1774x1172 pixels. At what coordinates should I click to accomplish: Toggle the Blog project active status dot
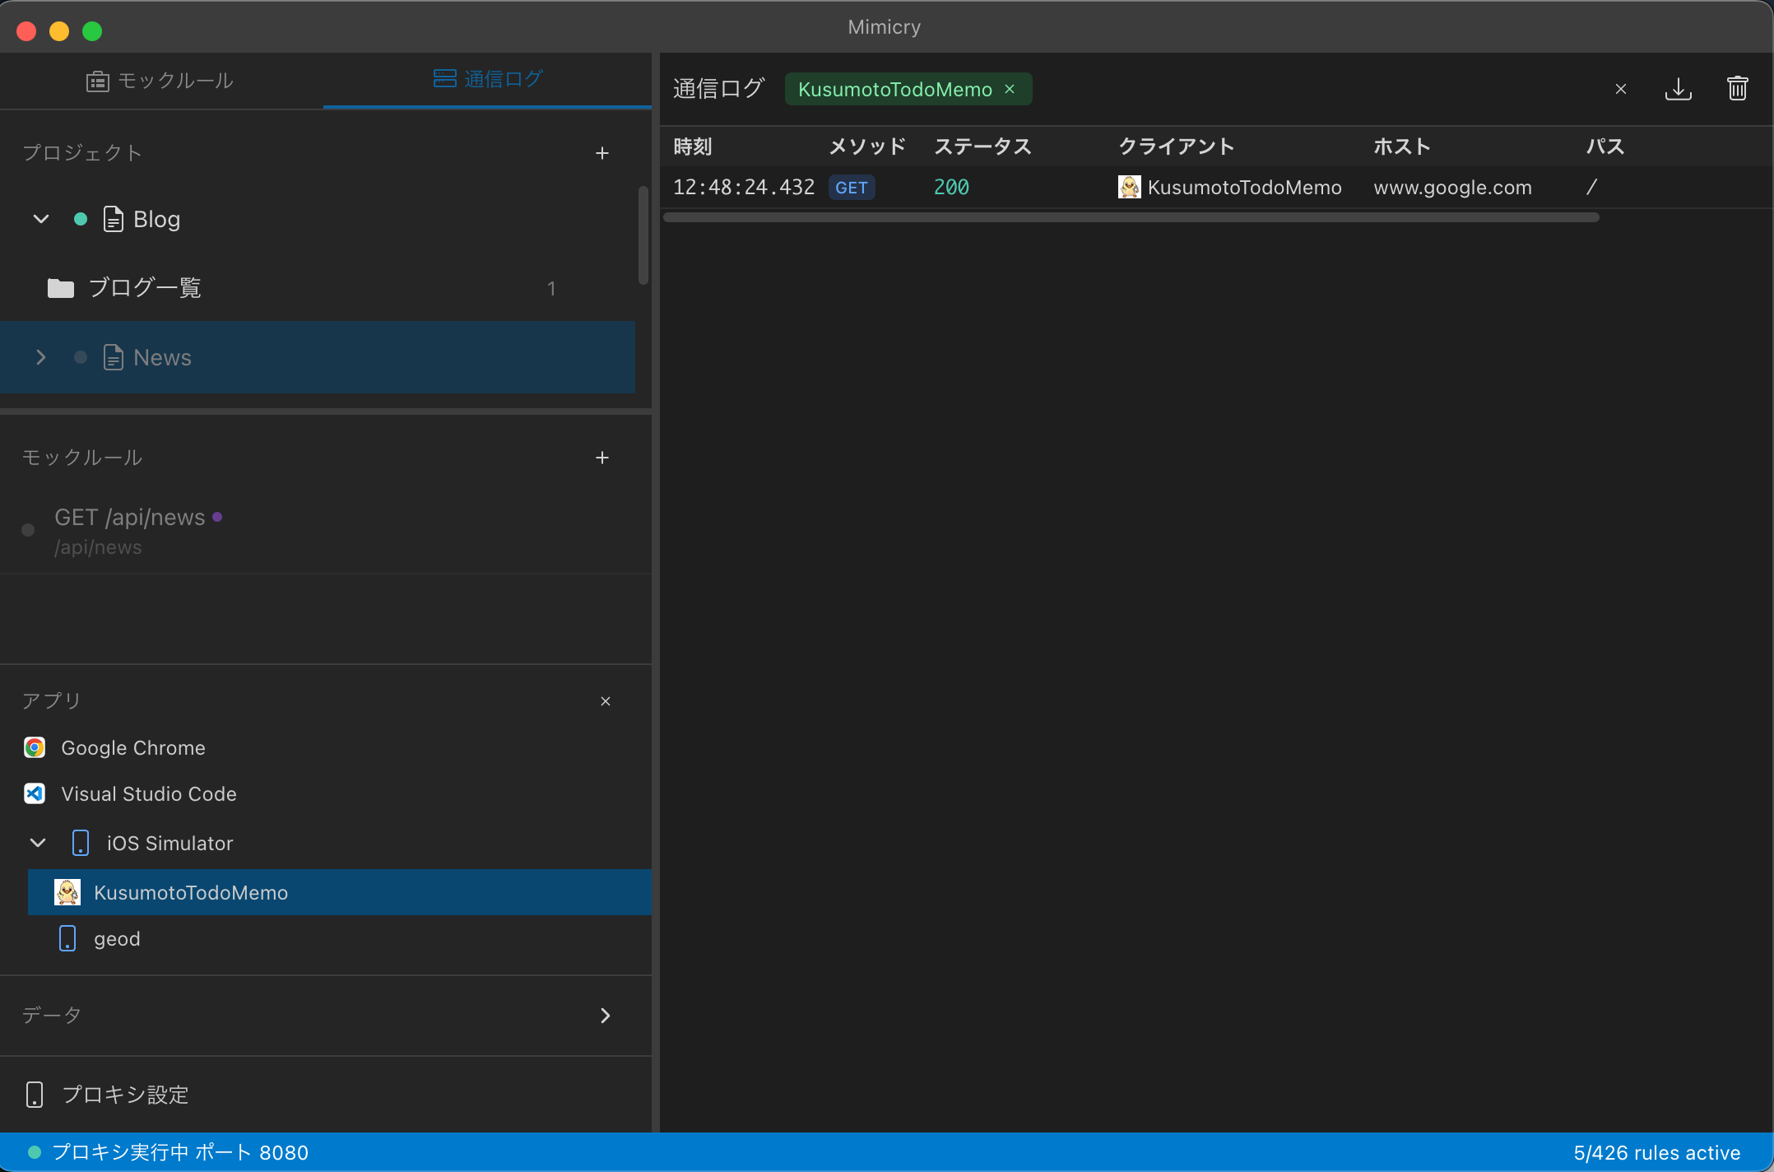(81, 219)
